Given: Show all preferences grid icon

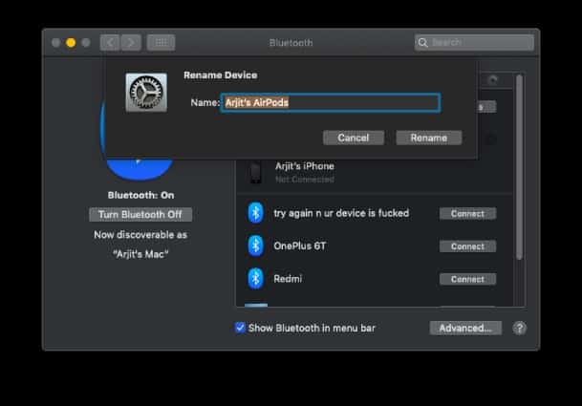Looking at the screenshot, I should tap(162, 43).
